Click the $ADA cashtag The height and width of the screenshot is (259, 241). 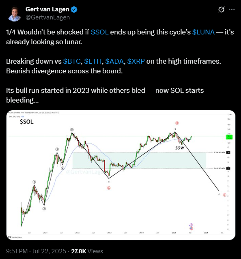pyautogui.click(x=114, y=61)
